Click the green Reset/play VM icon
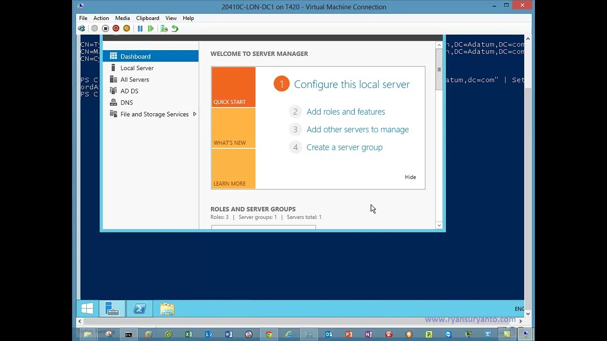Screen dimensions: 607x341 (x=151, y=28)
